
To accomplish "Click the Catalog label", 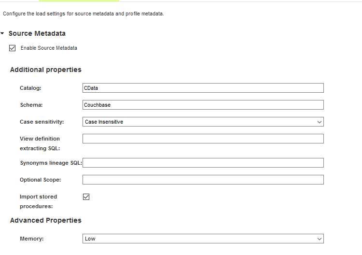I will click(x=30, y=88).
